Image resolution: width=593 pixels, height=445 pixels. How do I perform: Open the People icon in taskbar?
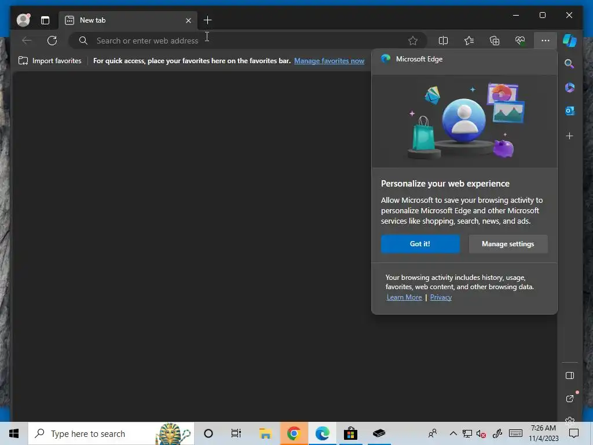(433, 433)
